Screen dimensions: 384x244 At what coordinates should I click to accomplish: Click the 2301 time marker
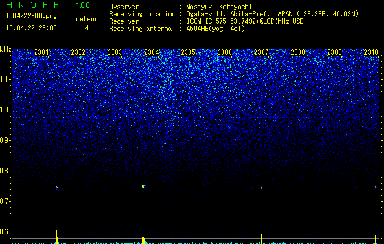tap(42, 52)
